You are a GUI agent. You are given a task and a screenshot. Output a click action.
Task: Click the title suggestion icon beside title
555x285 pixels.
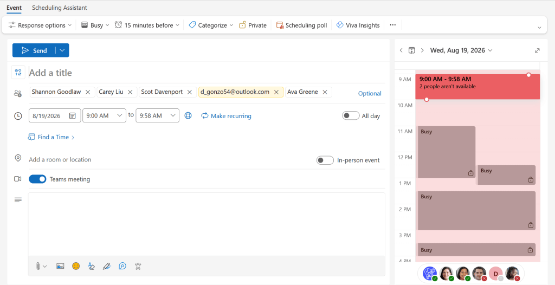(x=18, y=73)
